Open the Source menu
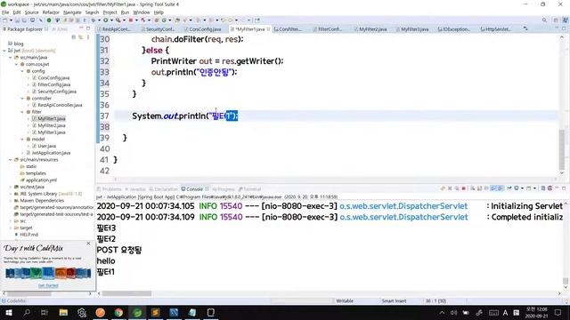The height and width of the screenshot is (320, 570). click(x=32, y=12)
